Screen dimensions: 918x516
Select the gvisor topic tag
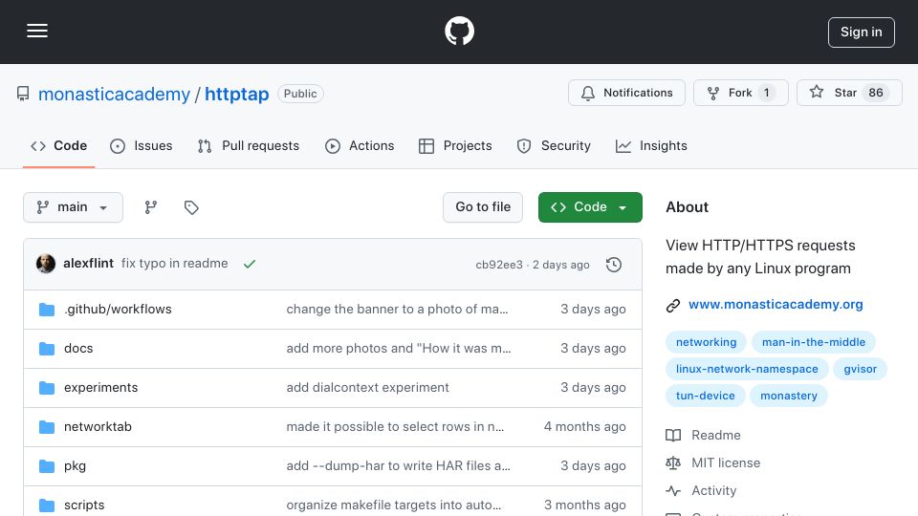coord(860,369)
